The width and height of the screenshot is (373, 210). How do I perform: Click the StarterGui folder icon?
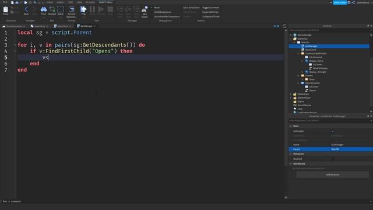295,38
